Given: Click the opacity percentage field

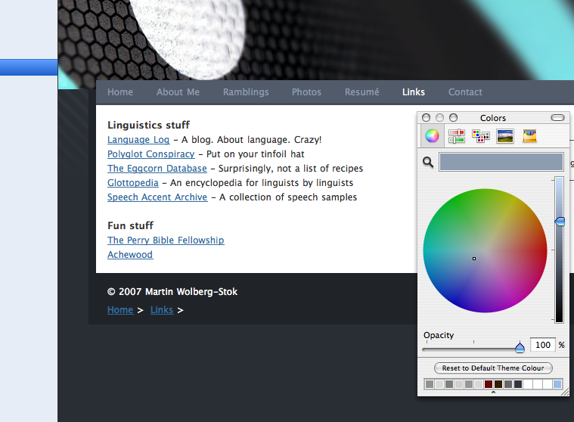Looking at the screenshot, I should (543, 345).
